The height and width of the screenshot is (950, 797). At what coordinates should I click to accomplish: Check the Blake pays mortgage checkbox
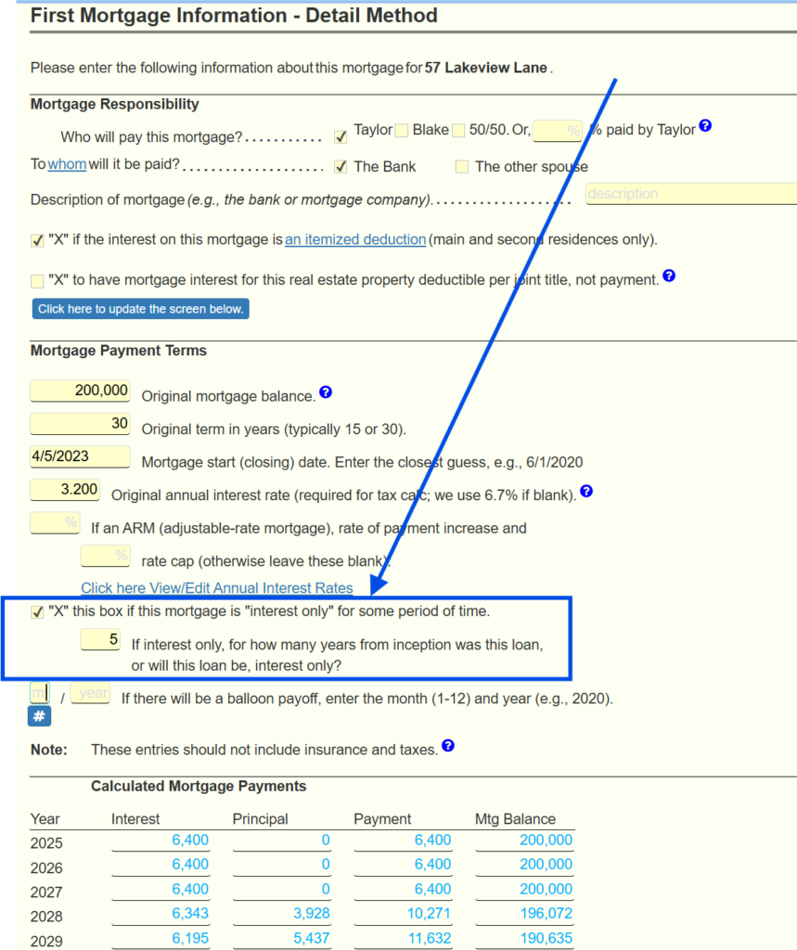pyautogui.click(x=401, y=131)
